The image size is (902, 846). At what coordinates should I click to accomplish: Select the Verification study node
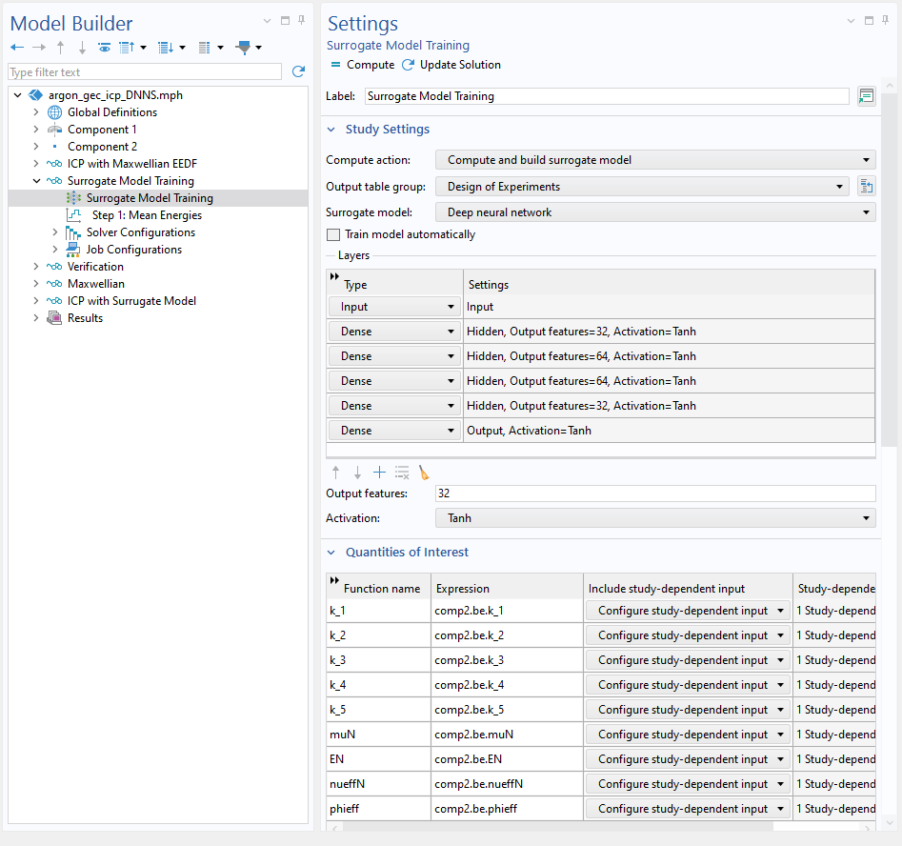pos(95,267)
